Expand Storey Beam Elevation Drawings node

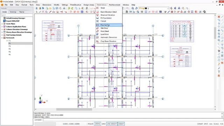point(2,32)
